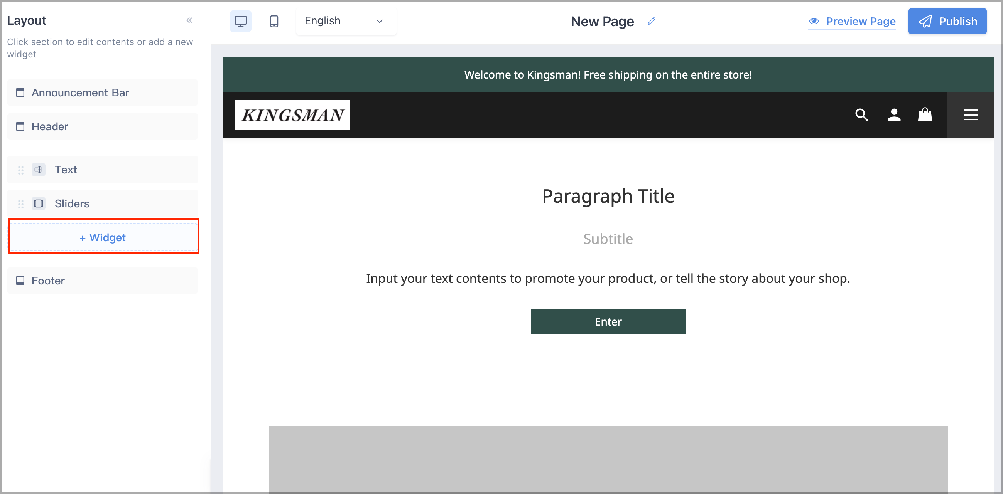Switch to desktop preview mode
1003x494 pixels.
241,21
